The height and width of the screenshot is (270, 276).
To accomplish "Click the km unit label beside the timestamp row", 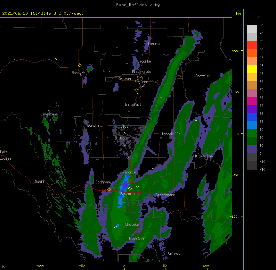I will coord(239,13).
